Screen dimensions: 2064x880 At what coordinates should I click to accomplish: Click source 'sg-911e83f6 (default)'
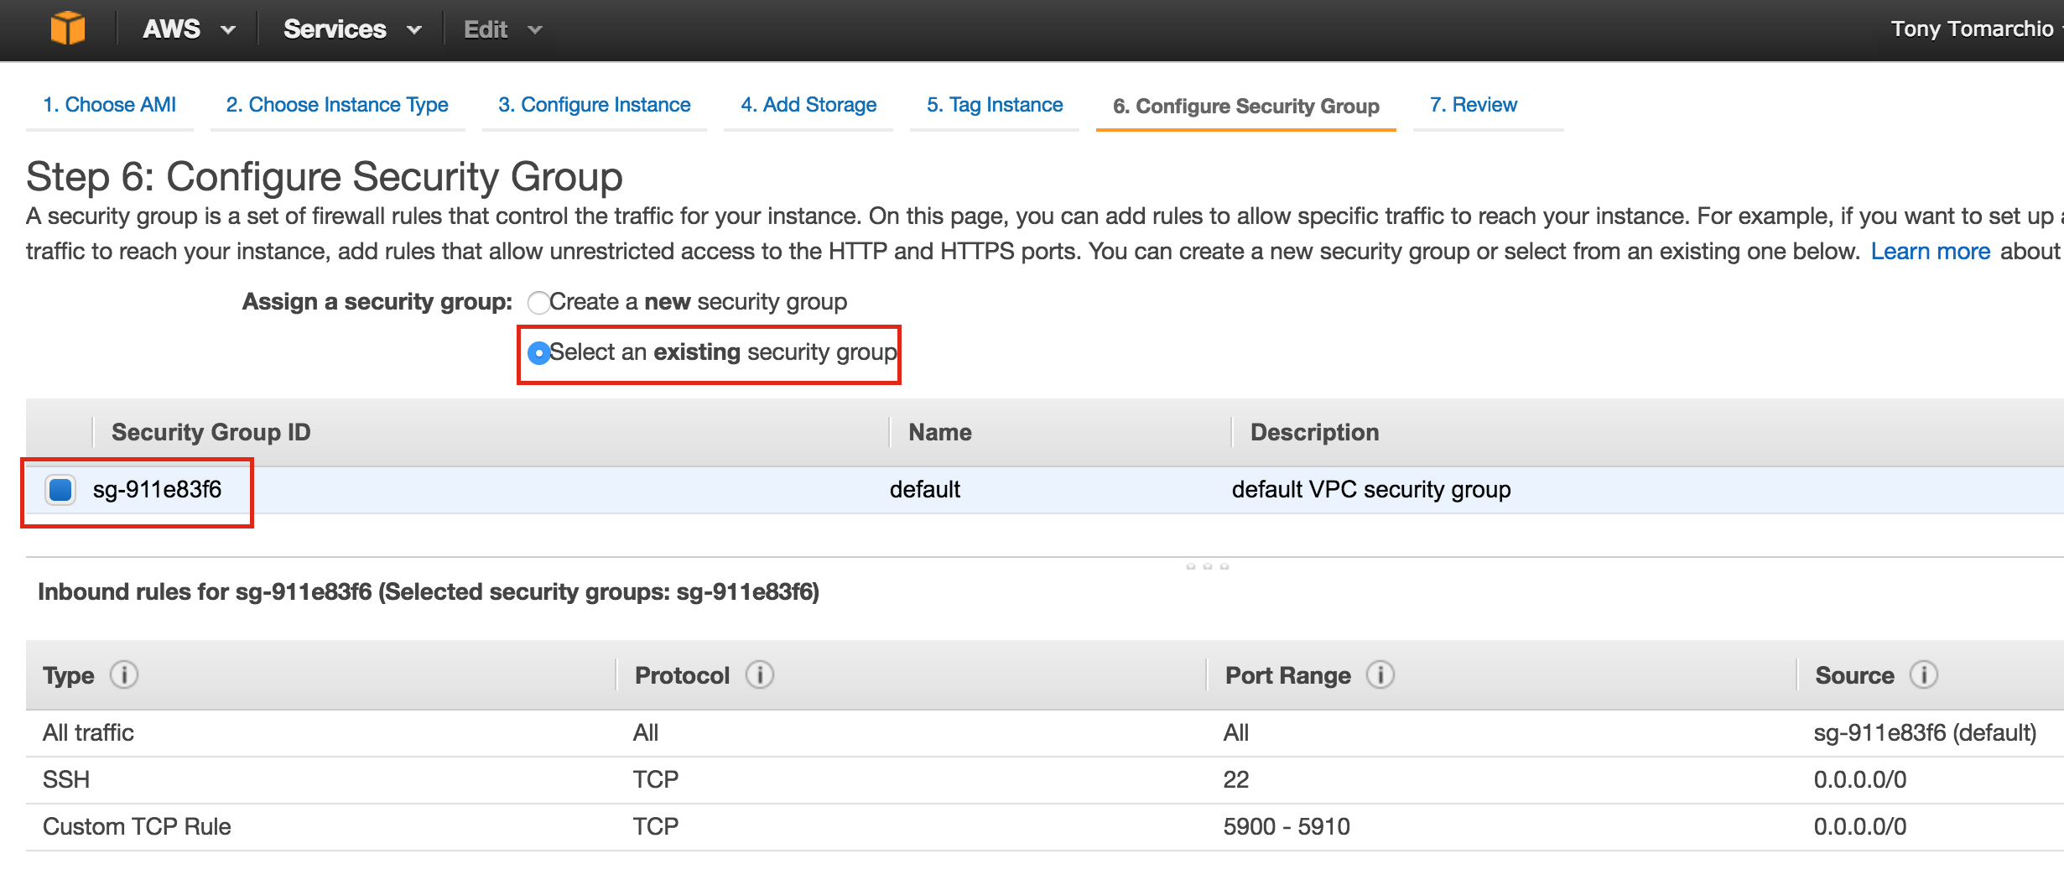[x=1925, y=732]
